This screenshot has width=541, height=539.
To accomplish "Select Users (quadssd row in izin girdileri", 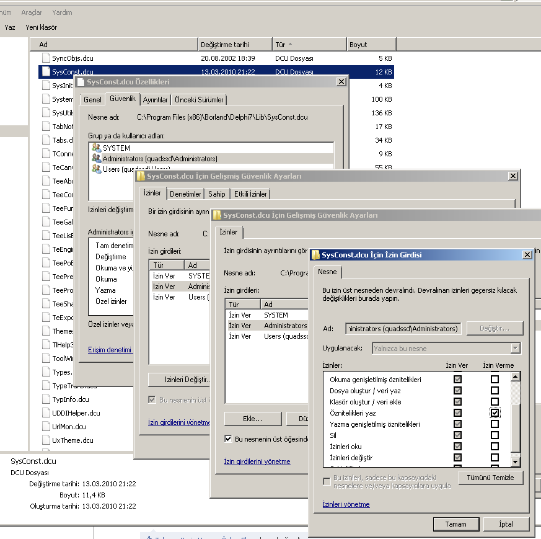I will point(268,336).
